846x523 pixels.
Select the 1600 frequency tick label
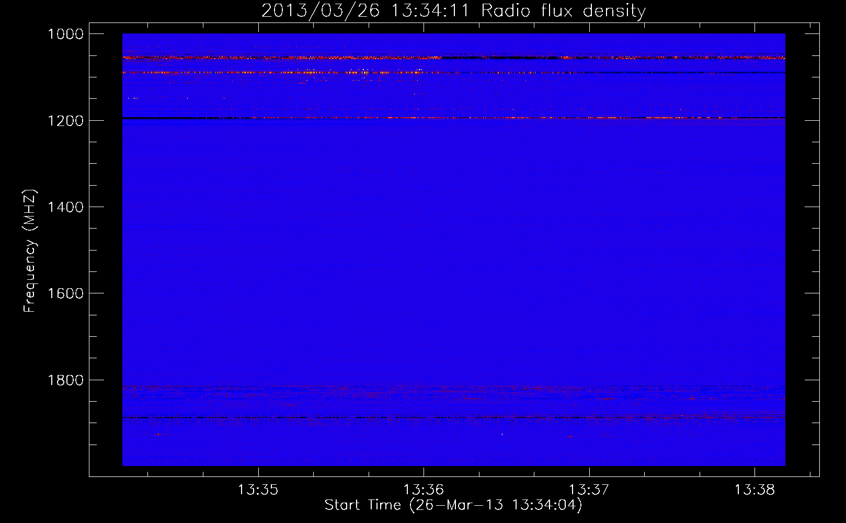(x=65, y=293)
